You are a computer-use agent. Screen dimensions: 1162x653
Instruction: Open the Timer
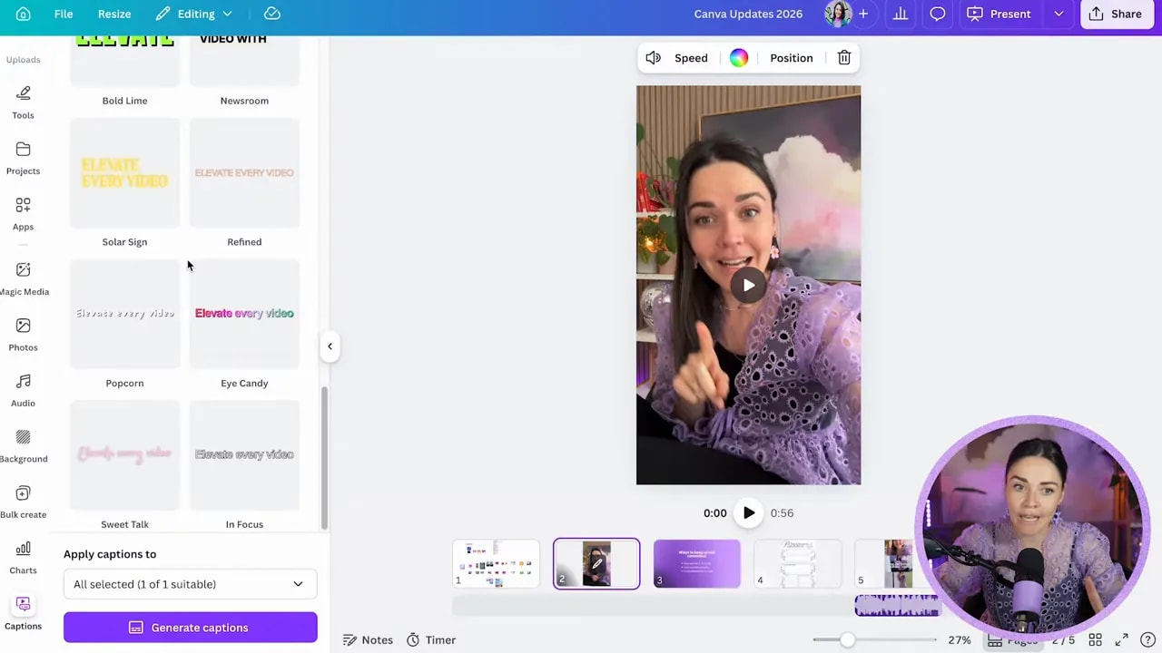click(x=430, y=640)
